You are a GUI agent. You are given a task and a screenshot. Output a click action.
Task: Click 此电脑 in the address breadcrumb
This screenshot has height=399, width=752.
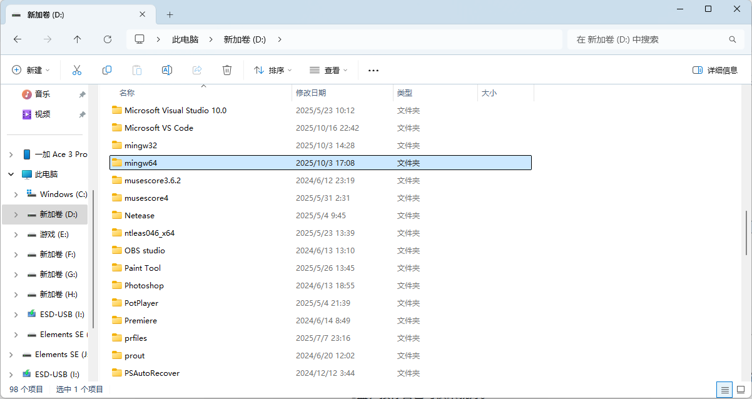[185, 39]
